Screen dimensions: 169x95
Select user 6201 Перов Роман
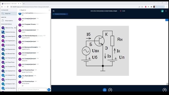9,62
